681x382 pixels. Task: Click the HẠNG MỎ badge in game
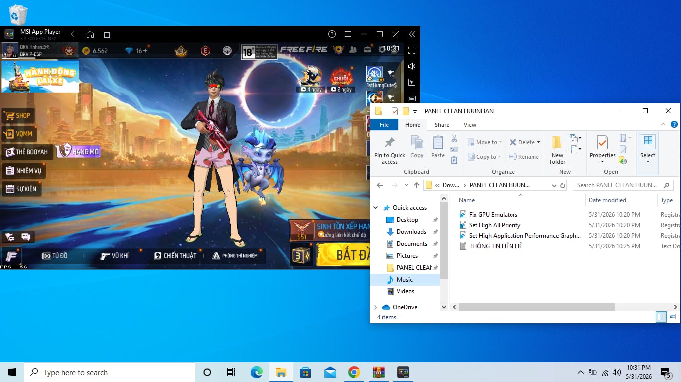(79, 151)
